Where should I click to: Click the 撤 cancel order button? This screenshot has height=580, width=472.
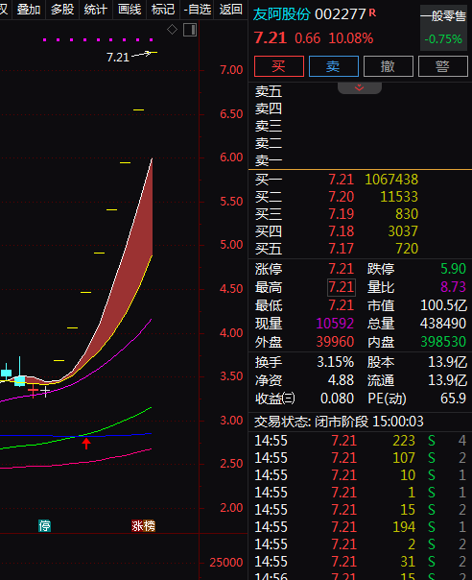pos(389,66)
